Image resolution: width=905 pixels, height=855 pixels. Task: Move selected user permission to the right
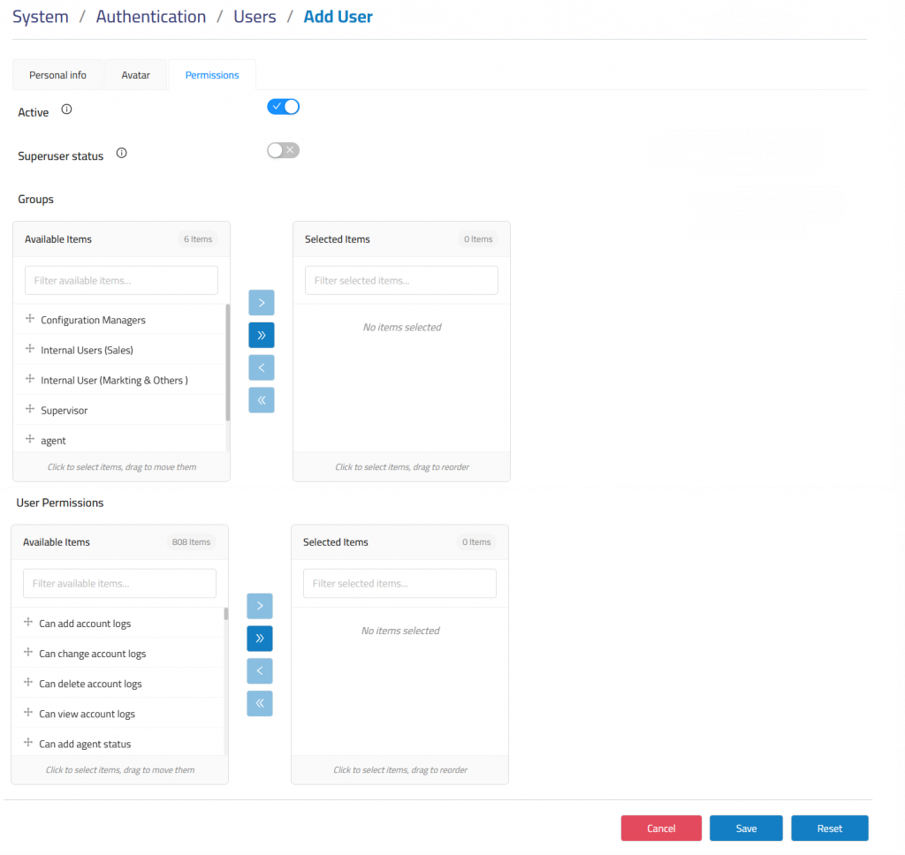pos(260,606)
